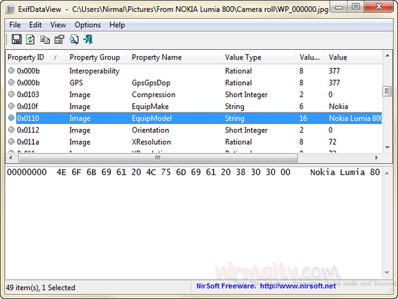Click the horizontal scroll left arrow
The image size is (398, 299).
(10, 157)
